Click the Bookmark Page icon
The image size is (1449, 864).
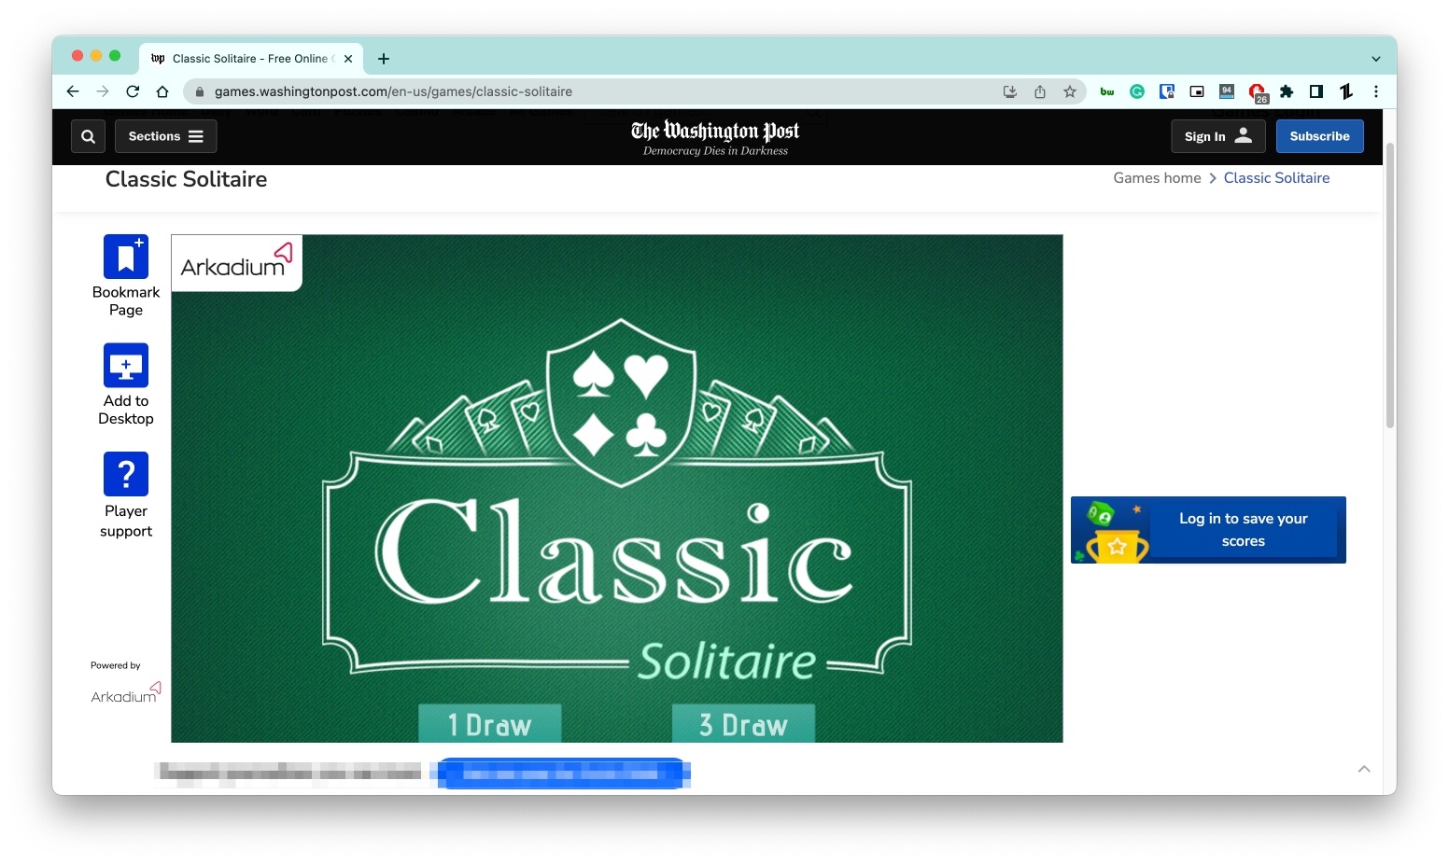(x=126, y=257)
